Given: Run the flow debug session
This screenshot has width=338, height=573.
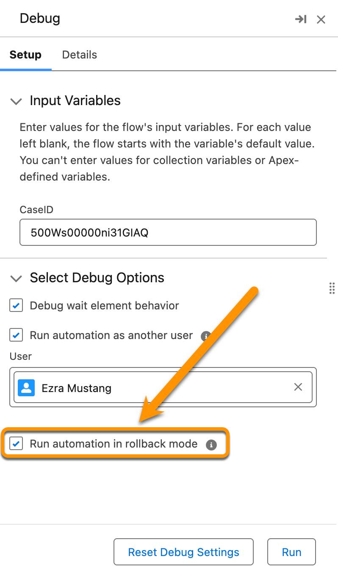Looking at the screenshot, I should 291,552.
